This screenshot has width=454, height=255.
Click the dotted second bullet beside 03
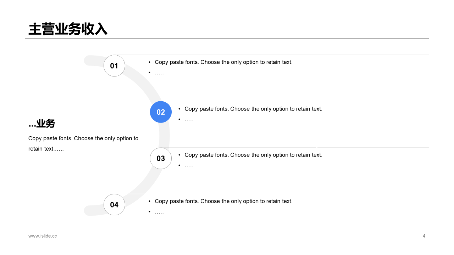point(189,166)
